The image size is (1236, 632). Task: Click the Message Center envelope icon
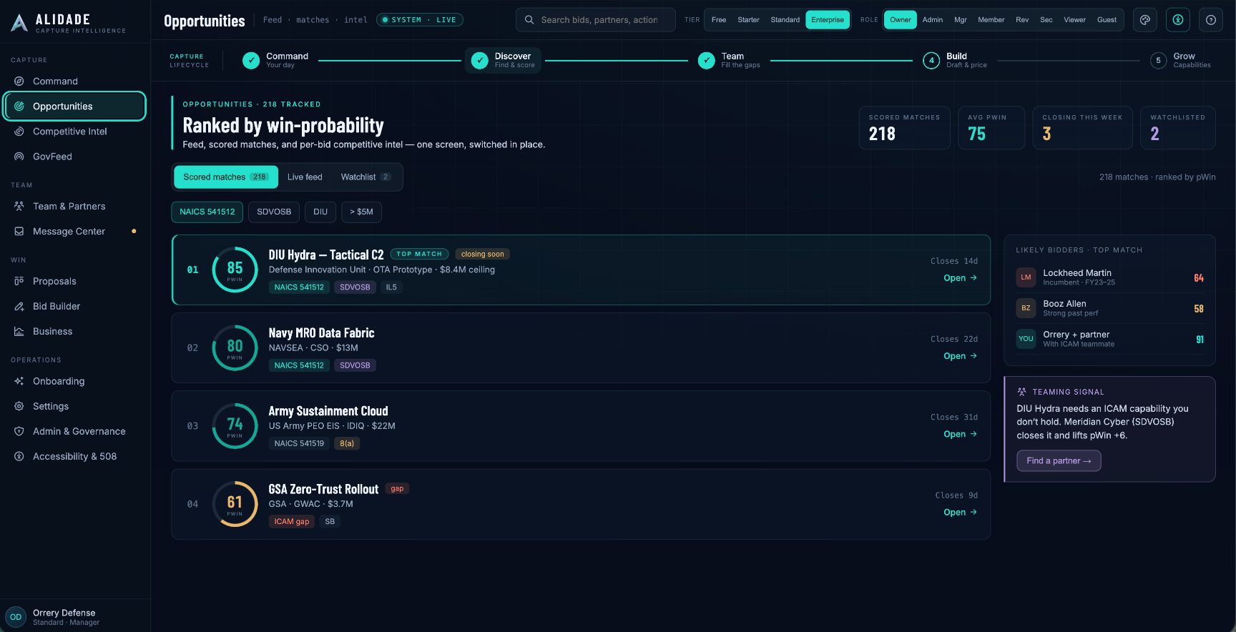point(19,232)
